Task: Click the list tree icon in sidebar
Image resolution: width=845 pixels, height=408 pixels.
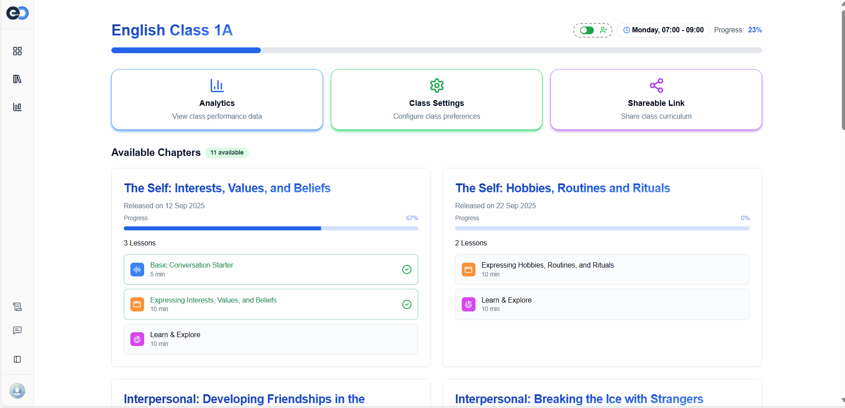Action: (x=17, y=307)
